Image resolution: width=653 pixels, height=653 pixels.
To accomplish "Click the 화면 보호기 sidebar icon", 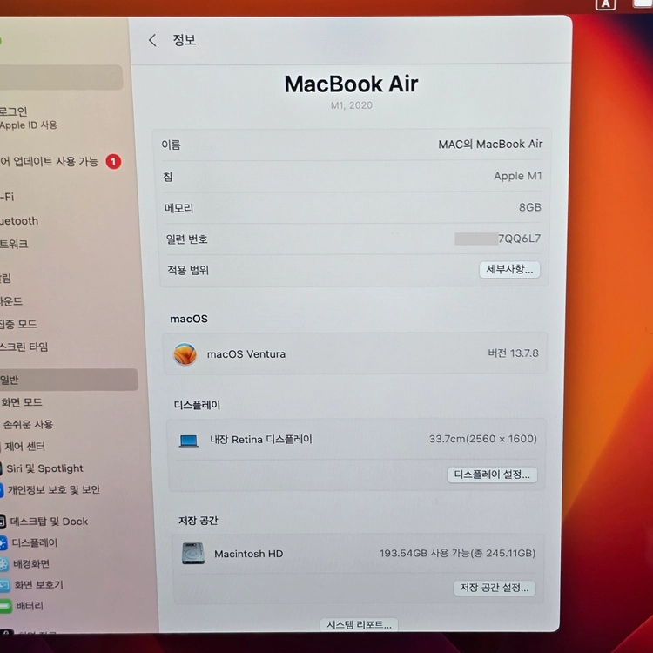I will (x=4, y=585).
